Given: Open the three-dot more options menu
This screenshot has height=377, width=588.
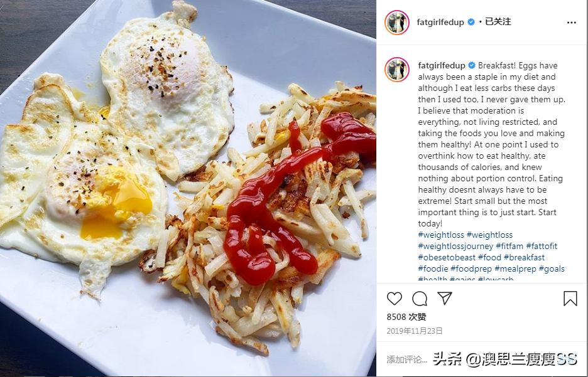Looking at the screenshot, I should [572, 23].
